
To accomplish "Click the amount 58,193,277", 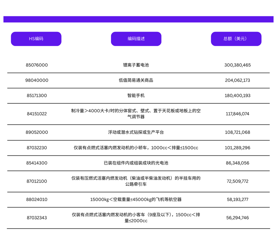I will click(238, 199).
